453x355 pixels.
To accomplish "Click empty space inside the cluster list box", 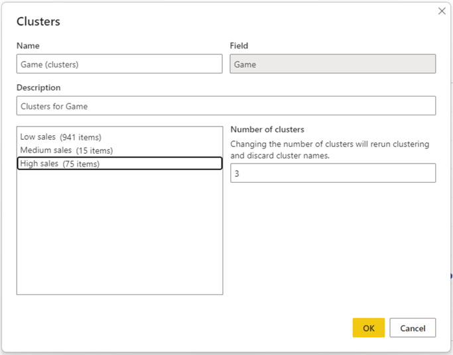I will click(119, 232).
